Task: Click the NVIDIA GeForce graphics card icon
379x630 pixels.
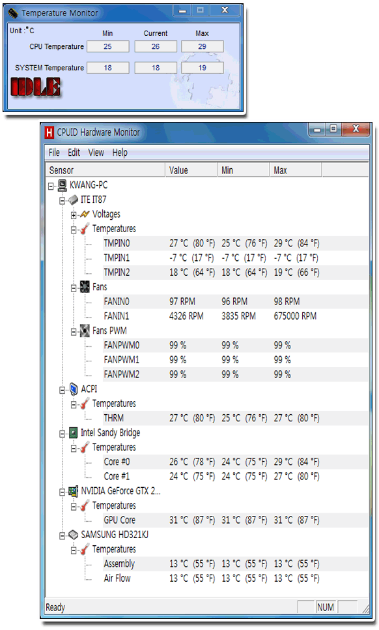Action: pos(73,491)
